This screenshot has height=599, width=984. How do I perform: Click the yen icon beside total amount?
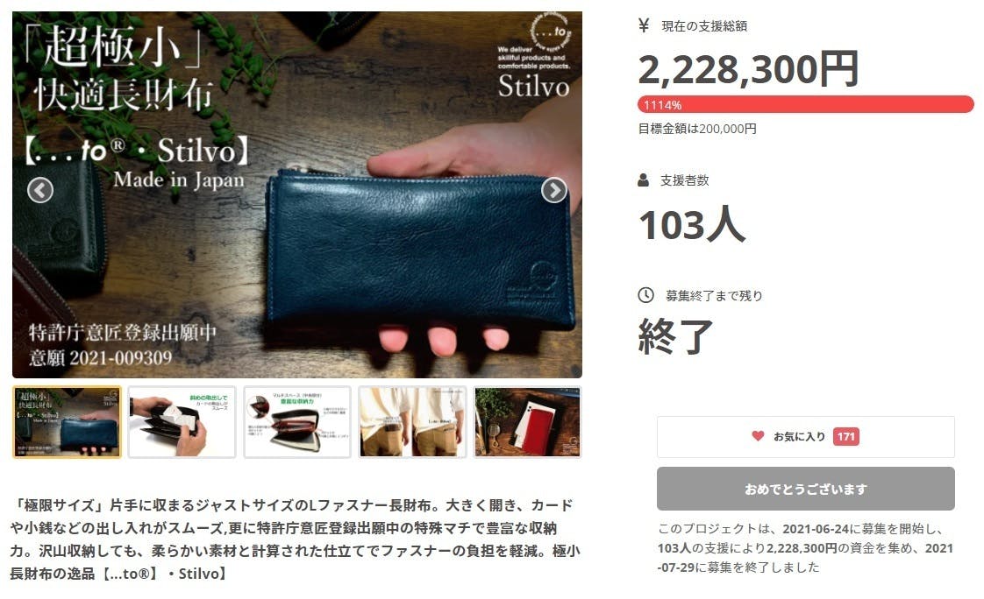coord(643,25)
